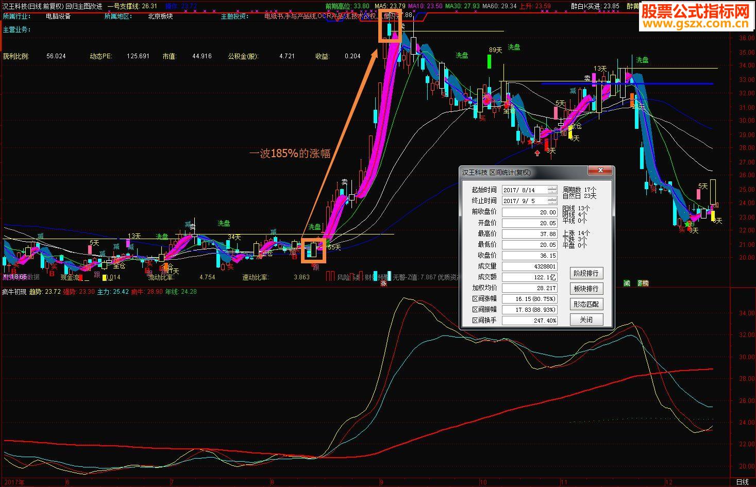Click the 收益 value 0.204
756x487 pixels.
[352, 56]
